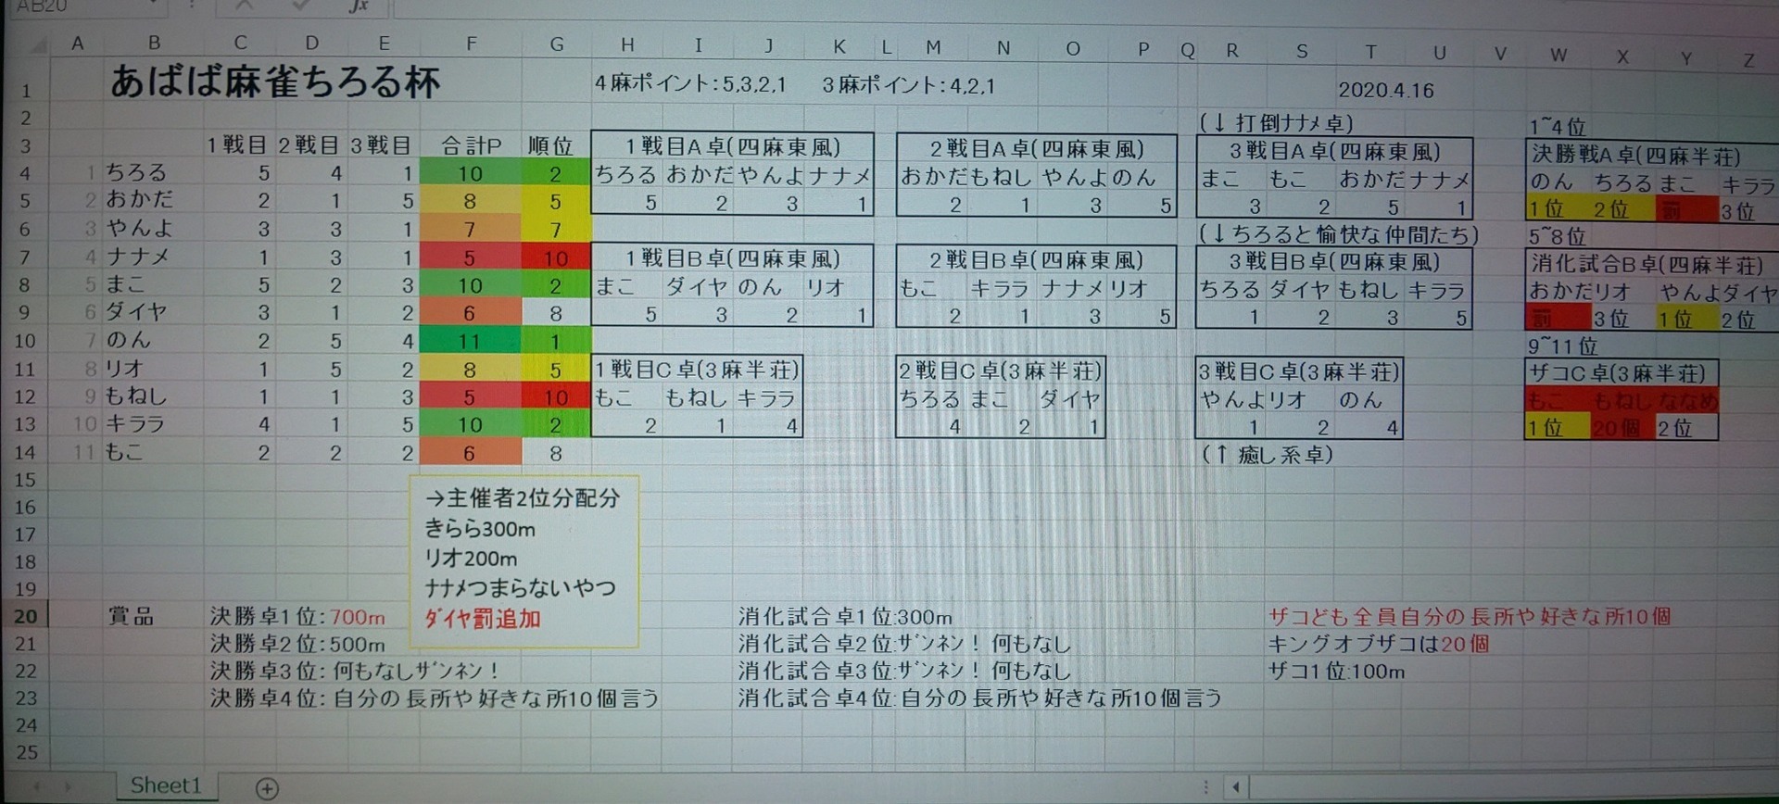Click the 消化試合卓1位:300m cell
The width and height of the screenshot is (1779, 804).
tap(845, 617)
